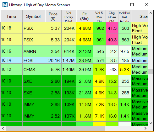Select SXE symbol at price 2.60
154x132 pixels.
[x=34, y=81]
